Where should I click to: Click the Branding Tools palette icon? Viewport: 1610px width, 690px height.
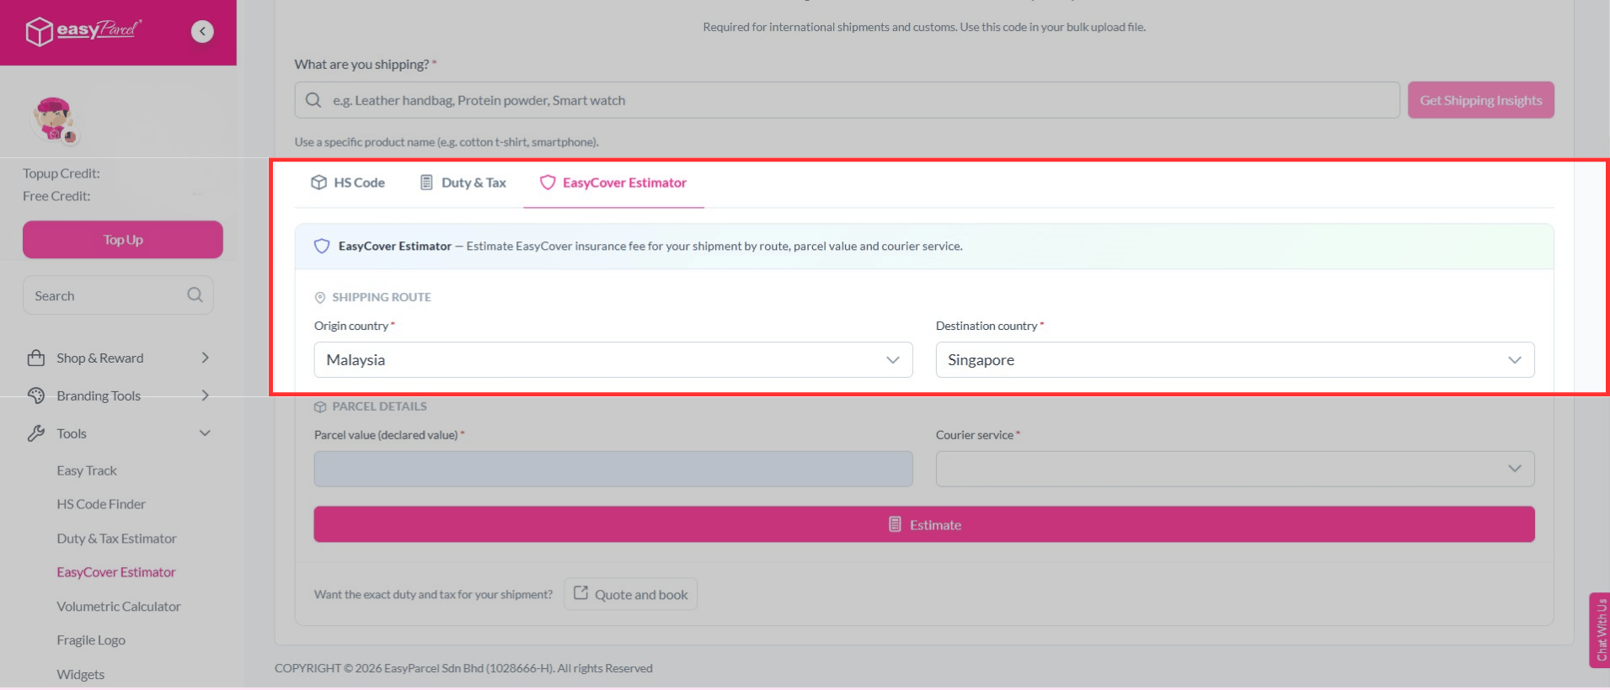click(36, 395)
